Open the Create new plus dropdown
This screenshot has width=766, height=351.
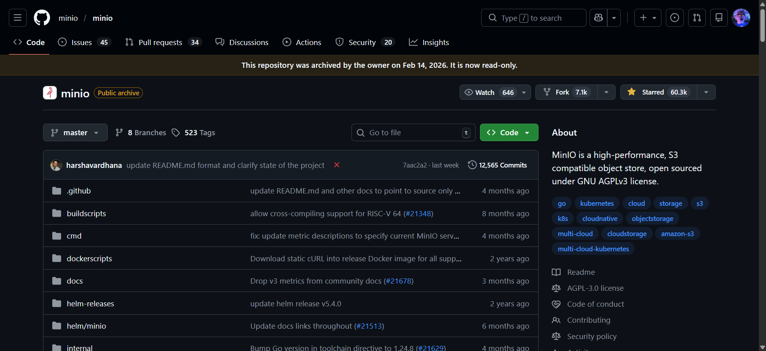click(648, 18)
